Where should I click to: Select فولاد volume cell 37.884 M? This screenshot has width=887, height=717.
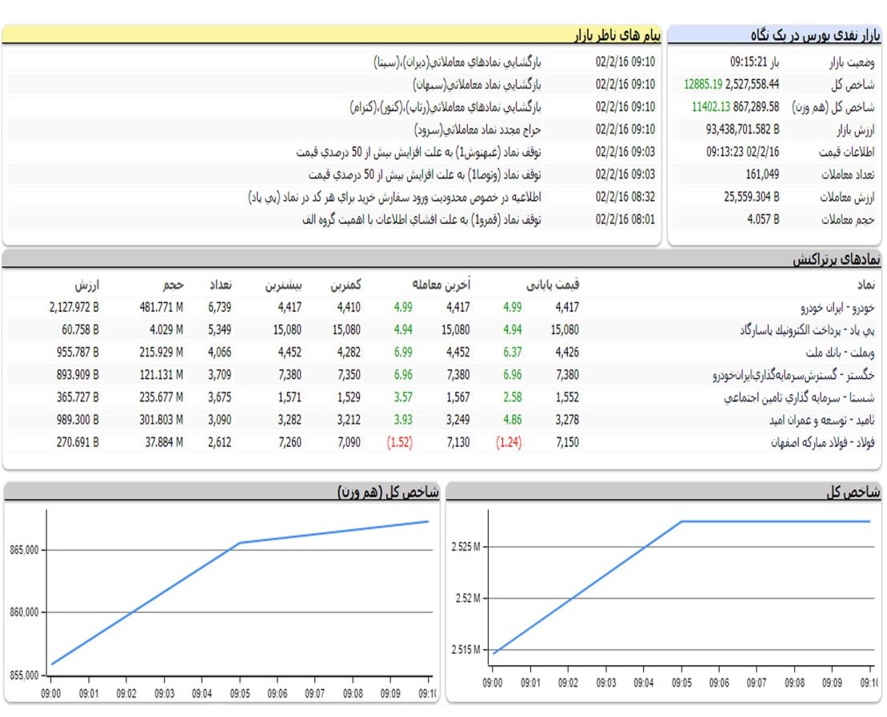pos(164,443)
